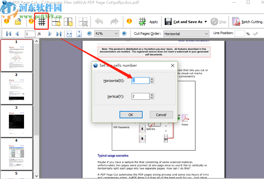Add a horizontal cut line tool
This screenshot has width=264, height=179.
click(x=56, y=22)
